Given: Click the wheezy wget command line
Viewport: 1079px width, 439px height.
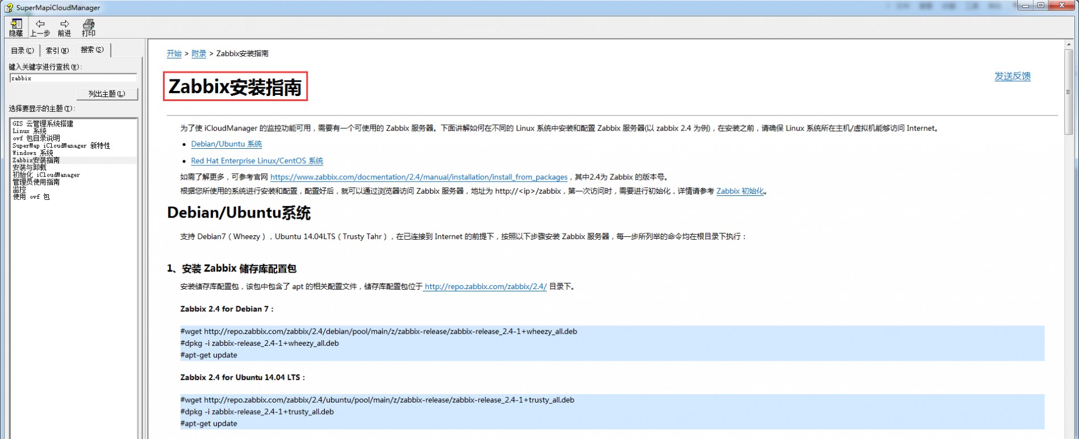Looking at the screenshot, I should pos(379,332).
